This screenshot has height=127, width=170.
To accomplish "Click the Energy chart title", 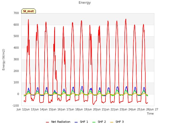I will point(85,3).
